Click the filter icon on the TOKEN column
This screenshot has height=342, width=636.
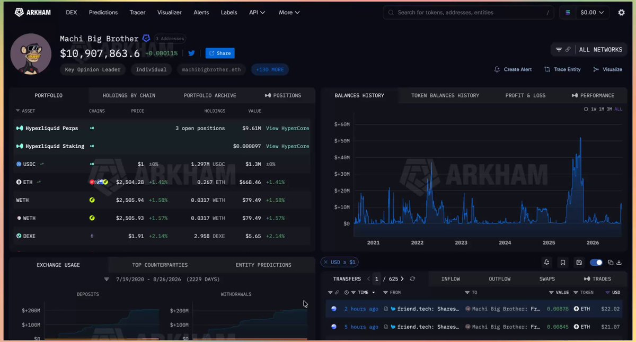pos(576,292)
